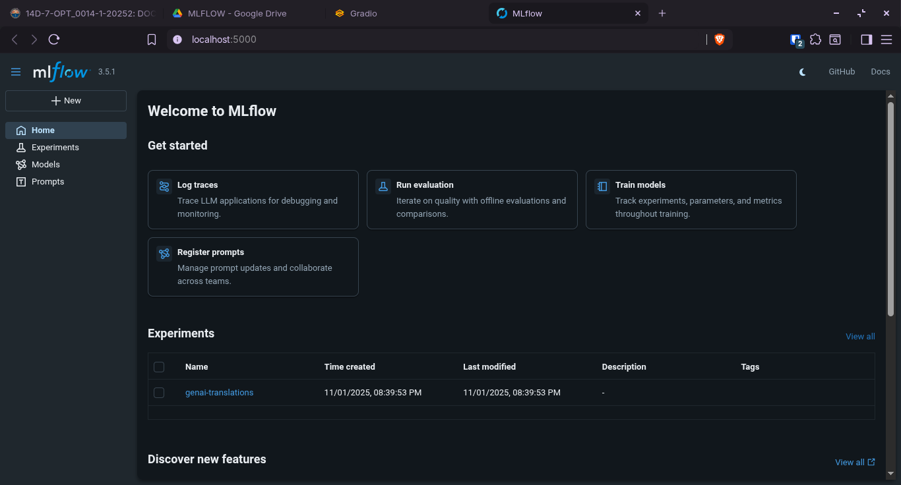901x485 pixels.
Task: Switch to the MLFLOW - Google Drive tab
Action: pyautogui.click(x=243, y=13)
